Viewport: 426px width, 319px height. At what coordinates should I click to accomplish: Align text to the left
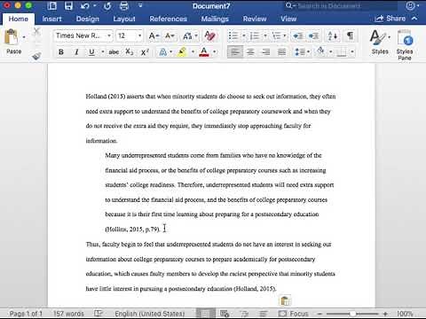235,52
